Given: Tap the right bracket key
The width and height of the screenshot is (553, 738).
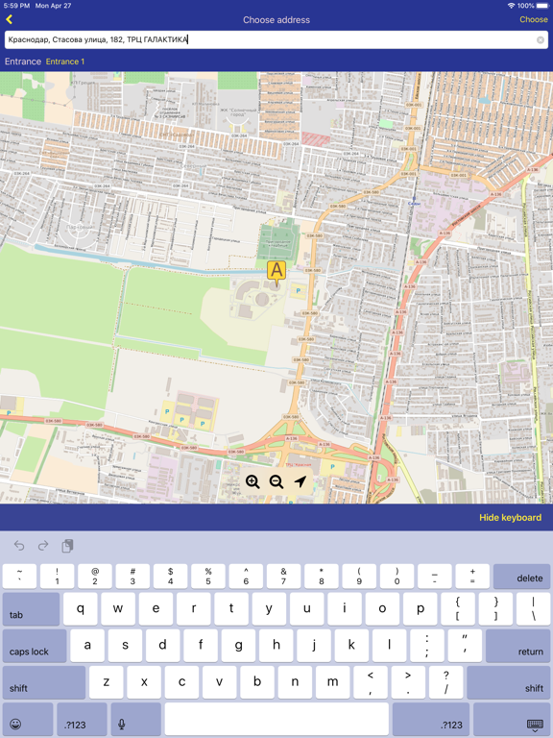Looking at the screenshot, I should coord(495,609).
